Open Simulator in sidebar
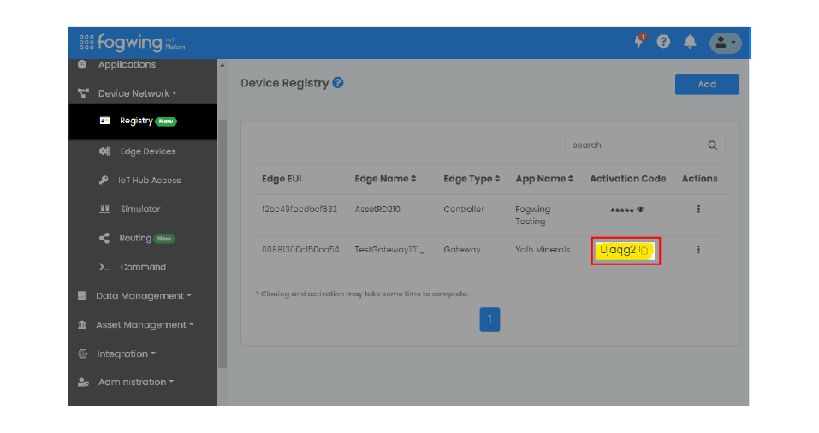This screenshot has height=433, width=819. [x=140, y=209]
